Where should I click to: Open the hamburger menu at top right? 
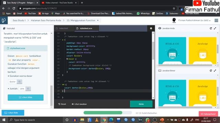216,20
